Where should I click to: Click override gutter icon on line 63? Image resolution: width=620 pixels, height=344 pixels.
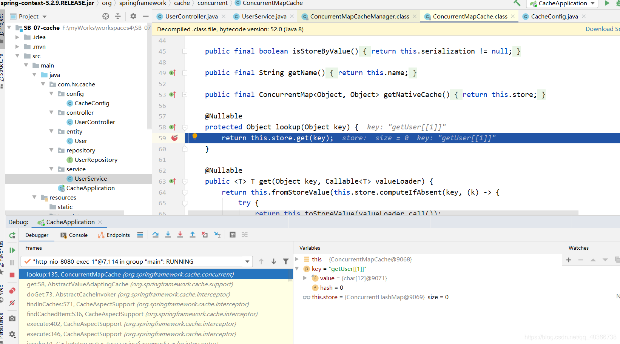pyautogui.click(x=173, y=181)
